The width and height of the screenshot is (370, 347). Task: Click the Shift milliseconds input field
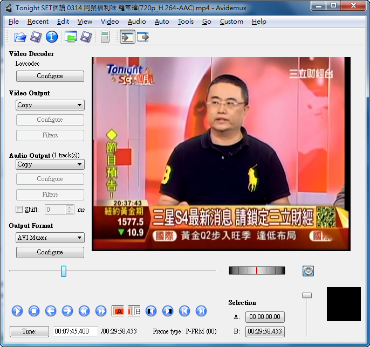[x=56, y=210]
